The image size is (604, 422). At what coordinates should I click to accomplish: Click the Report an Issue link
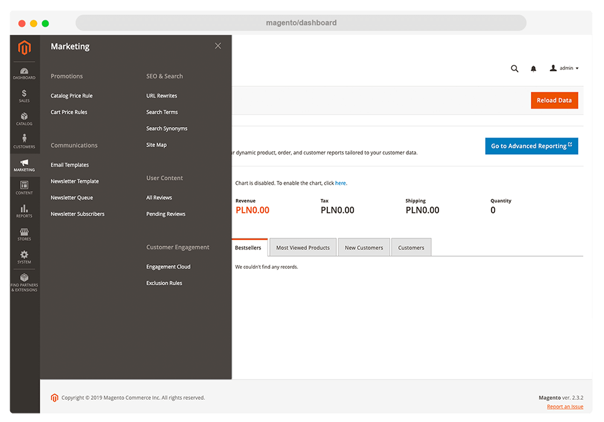click(x=565, y=406)
